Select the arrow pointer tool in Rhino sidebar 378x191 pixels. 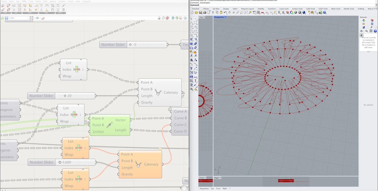(x=191, y=19)
